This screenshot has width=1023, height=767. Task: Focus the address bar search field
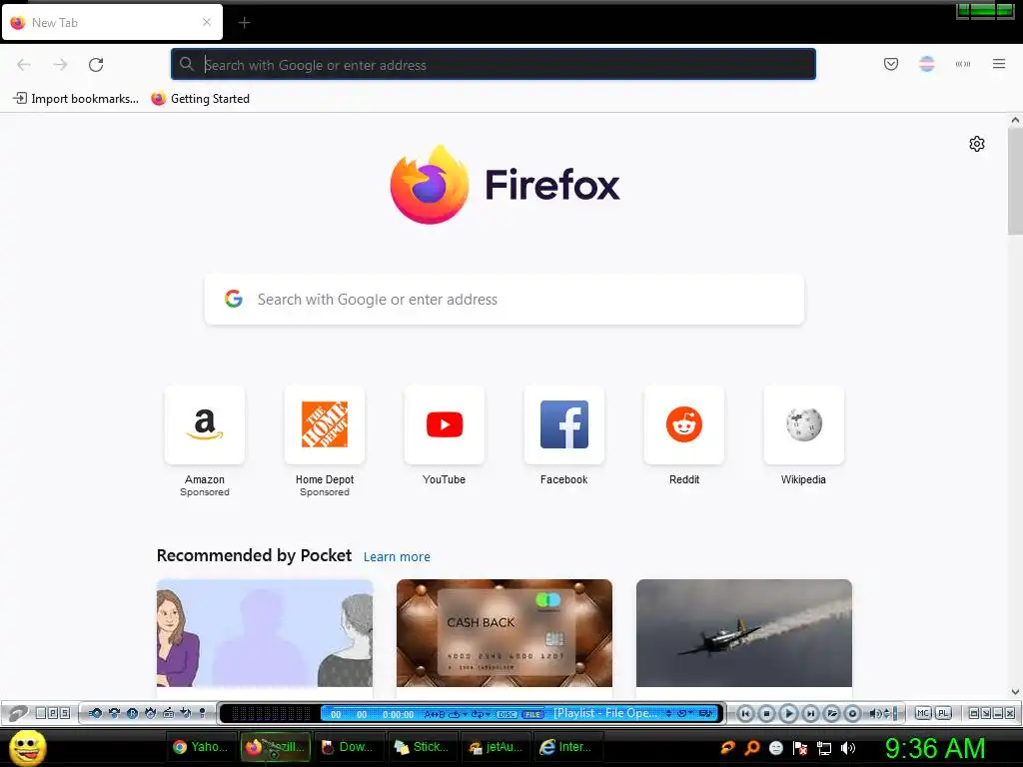(x=494, y=65)
